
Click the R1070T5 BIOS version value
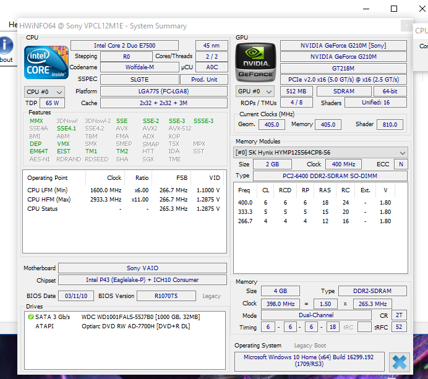point(166,296)
